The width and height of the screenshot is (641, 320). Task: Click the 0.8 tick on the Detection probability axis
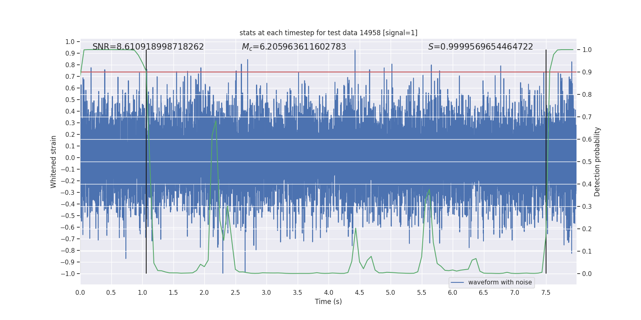point(587,95)
